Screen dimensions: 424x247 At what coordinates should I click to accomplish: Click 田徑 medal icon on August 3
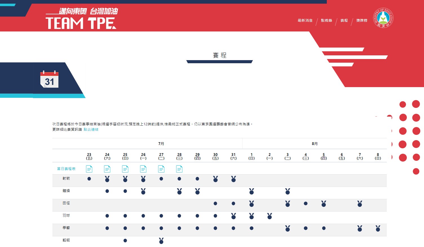point(288,204)
